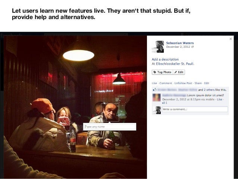Focus the 'Type any name' tag field
Image resolution: width=238 pixels, height=179 pixels.
[110, 127]
